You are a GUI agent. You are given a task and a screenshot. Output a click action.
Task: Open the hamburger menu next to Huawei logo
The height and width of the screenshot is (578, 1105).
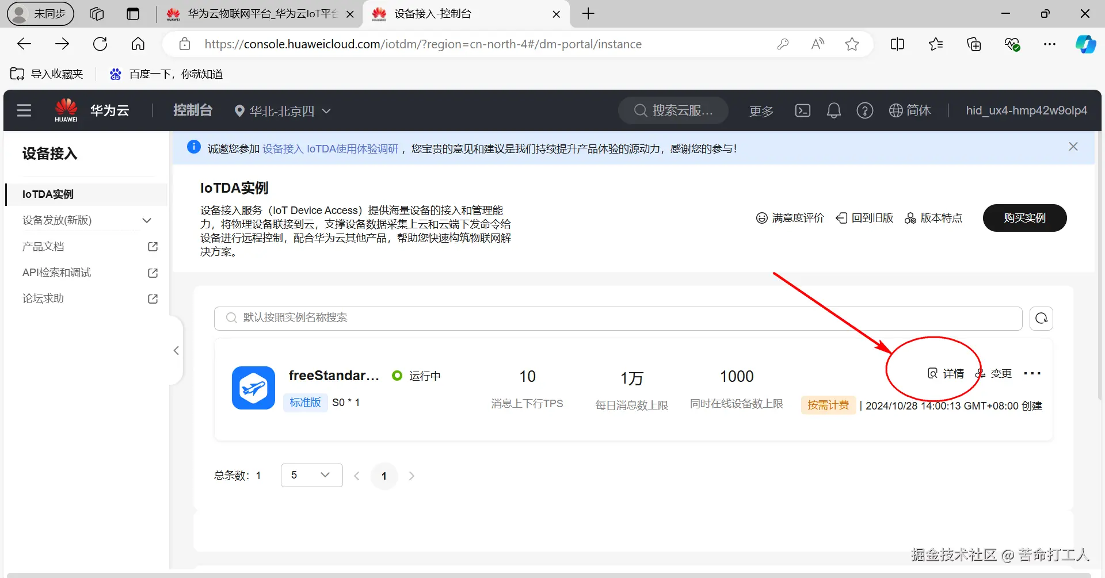point(24,110)
